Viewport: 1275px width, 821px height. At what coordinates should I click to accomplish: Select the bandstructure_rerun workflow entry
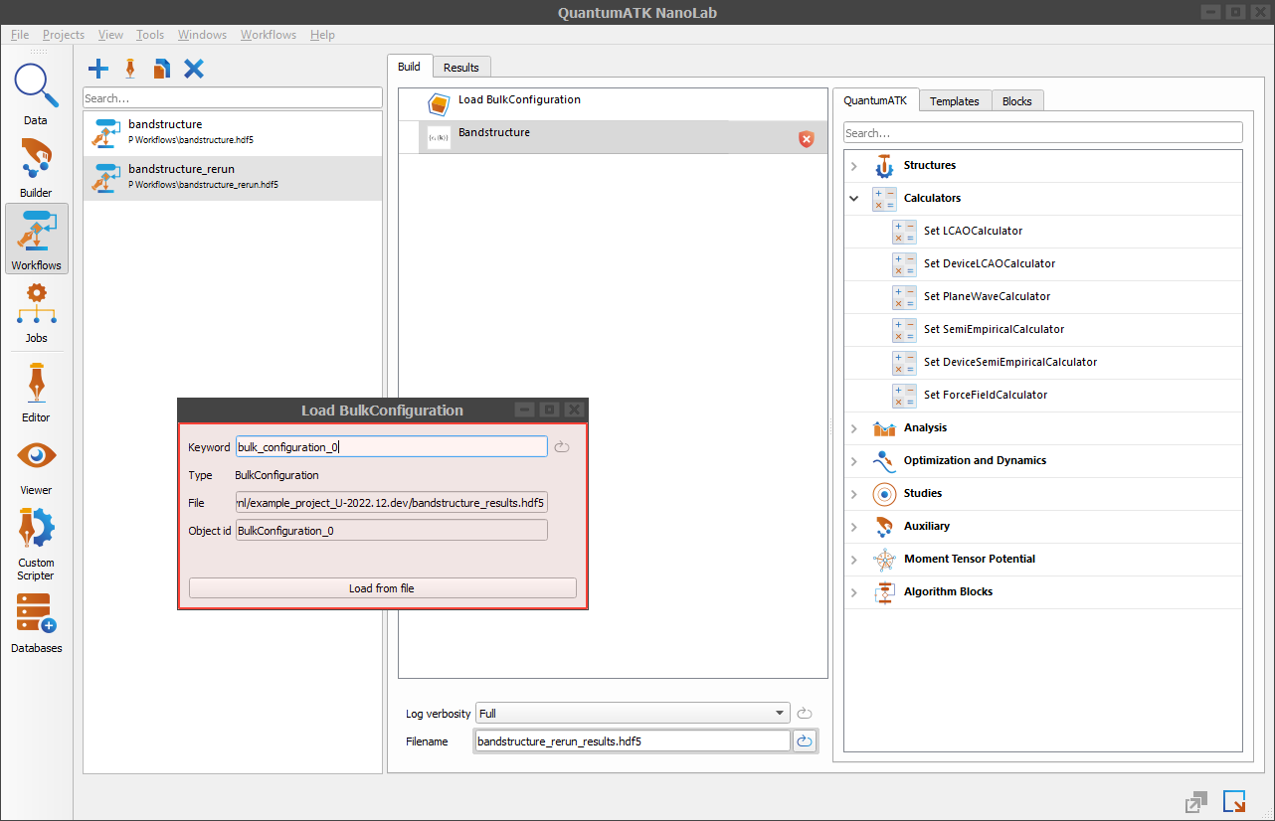click(x=233, y=178)
